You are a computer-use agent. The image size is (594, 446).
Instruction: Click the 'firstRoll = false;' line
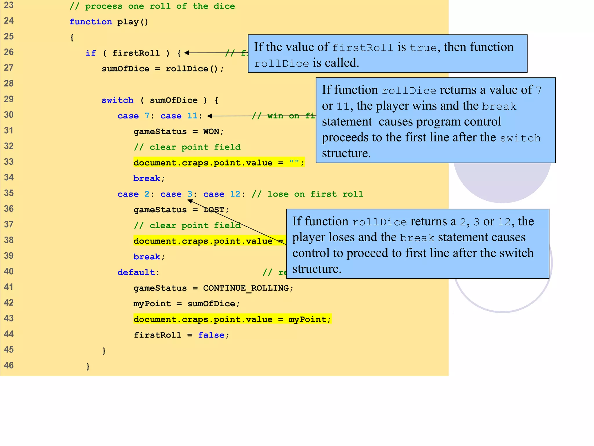pos(181,335)
